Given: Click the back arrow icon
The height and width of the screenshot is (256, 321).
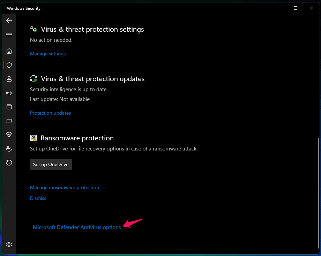Looking at the screenshot, I should 9,21.
